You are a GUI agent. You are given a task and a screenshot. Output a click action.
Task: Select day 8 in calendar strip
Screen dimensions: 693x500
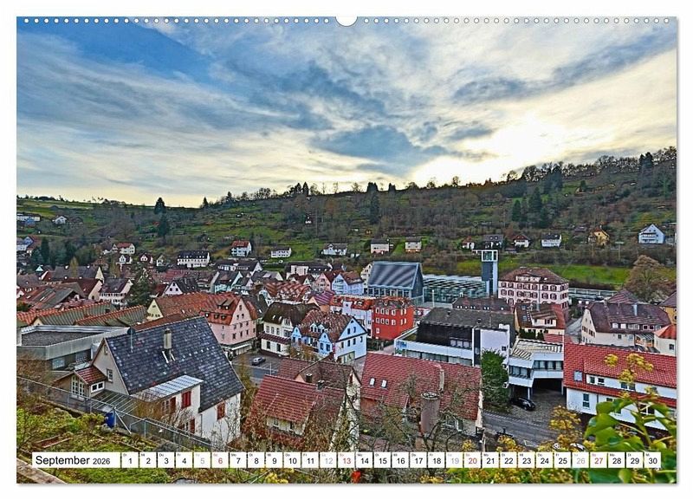click(256, 460)
